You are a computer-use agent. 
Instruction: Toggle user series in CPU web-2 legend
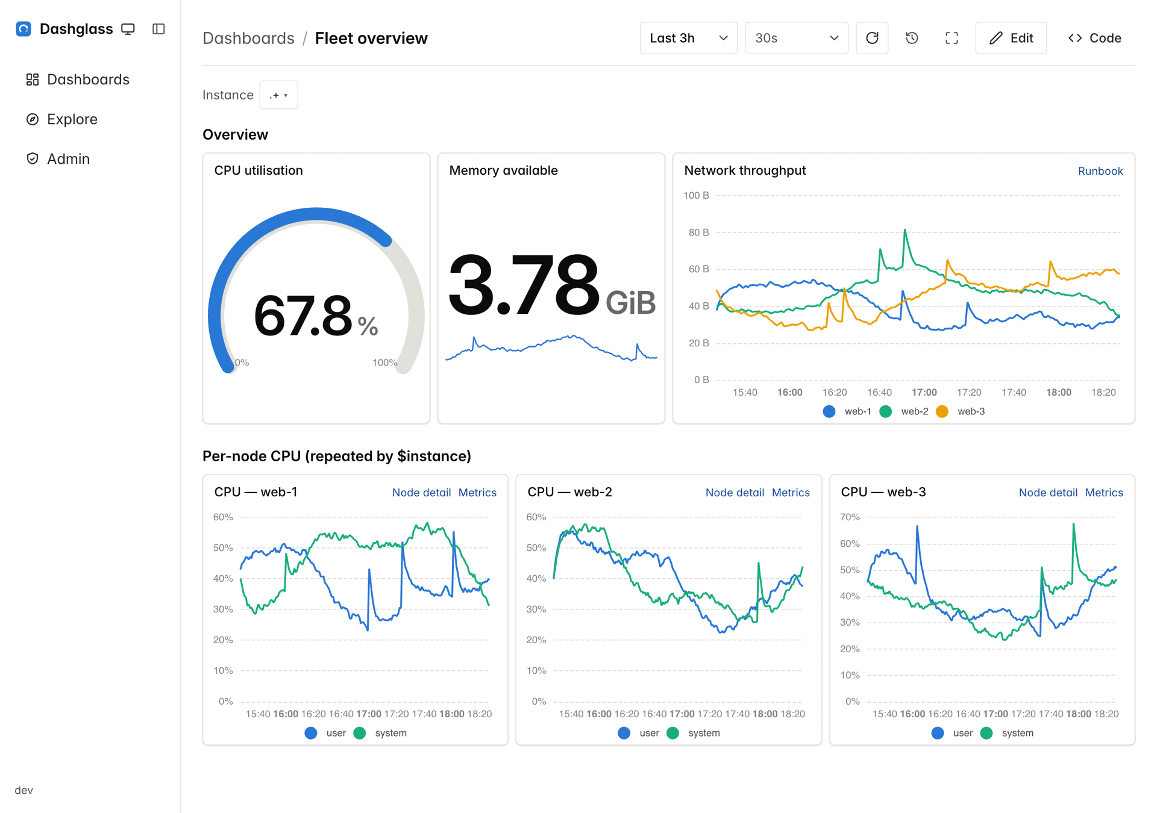coord(639,733)
